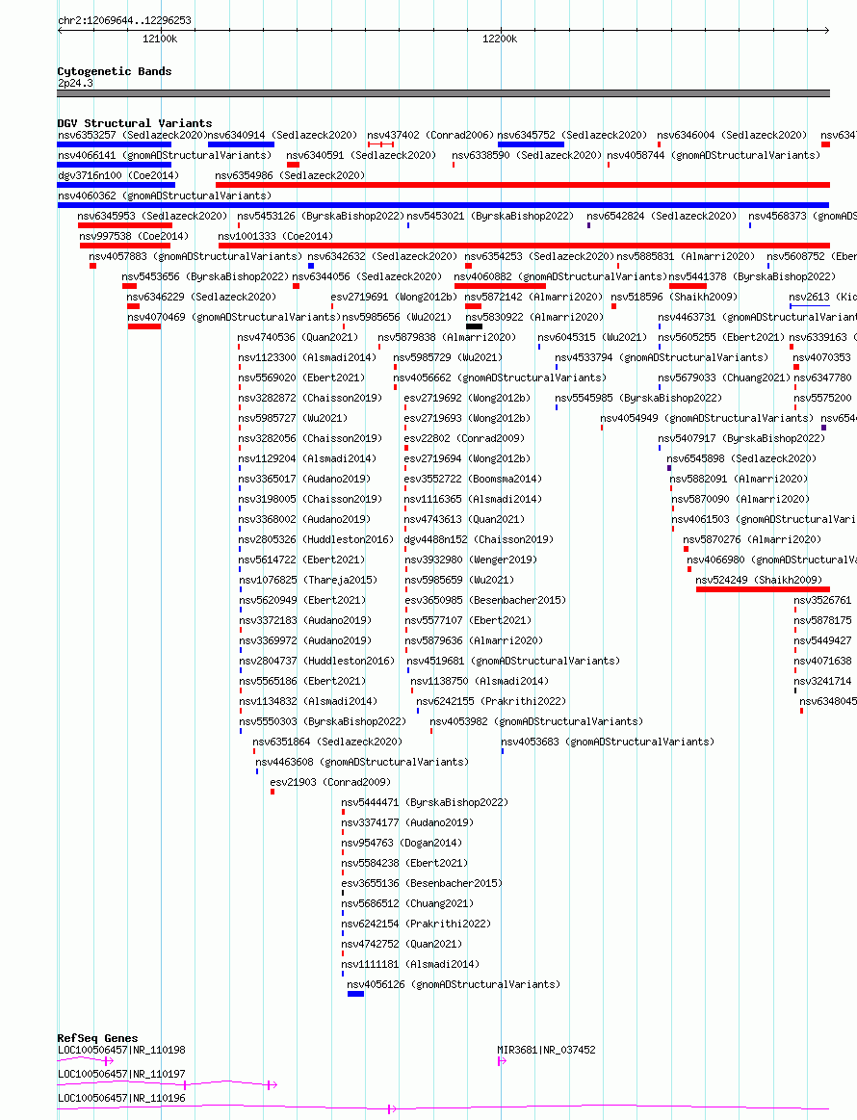The height and width of the screenshot is (1120, 857).
Task: Open nsv5453126 (ByrskaBishop2022) variant
Action: point(321,216)
